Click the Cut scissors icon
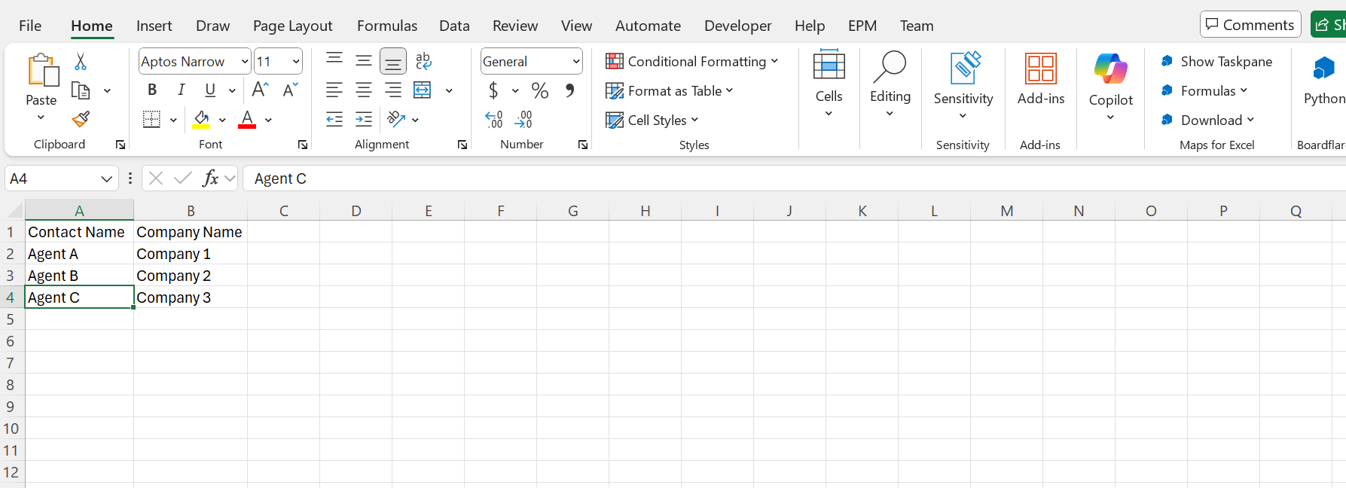 coord(81,62)
